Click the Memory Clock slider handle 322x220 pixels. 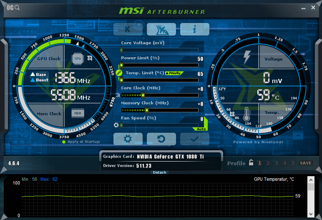click(x=147, y=110)
